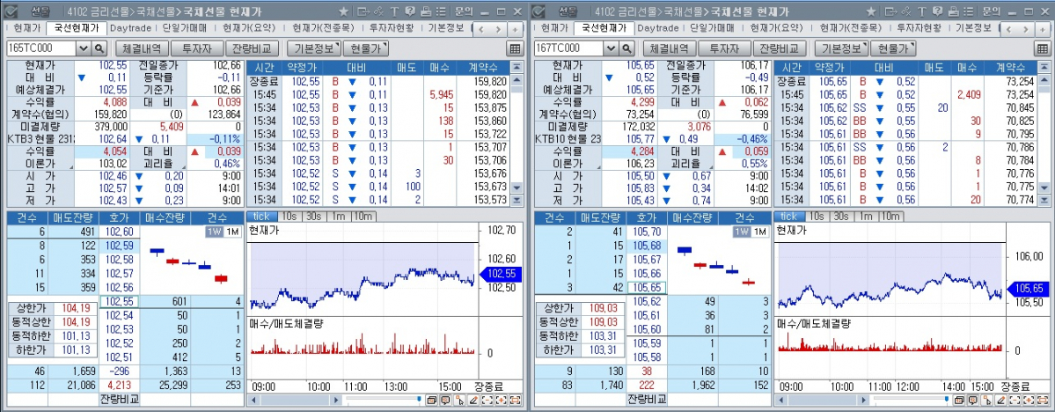Open font T setting in right window
This screenshot has width=1055, height=412.
[921, 11]
